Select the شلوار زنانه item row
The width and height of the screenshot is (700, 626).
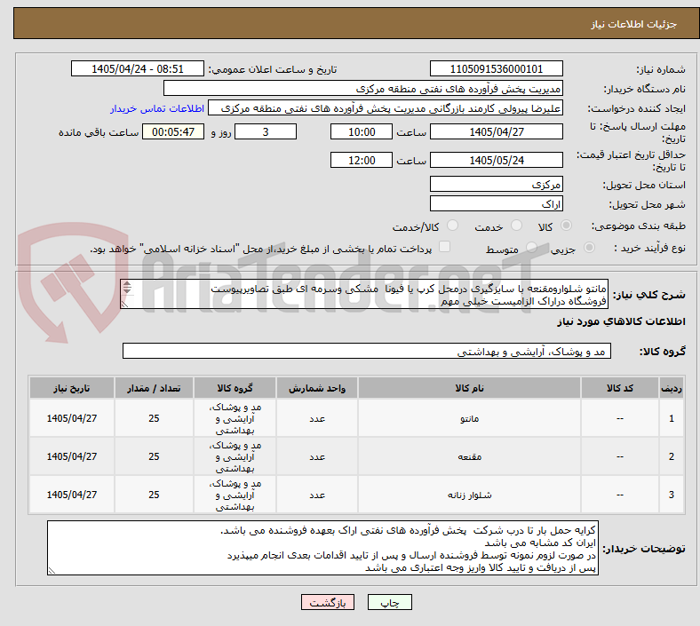[356, 495]
